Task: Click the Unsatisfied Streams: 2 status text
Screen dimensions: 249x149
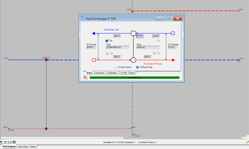Action: pyautogui.click(x=147, y=142)
